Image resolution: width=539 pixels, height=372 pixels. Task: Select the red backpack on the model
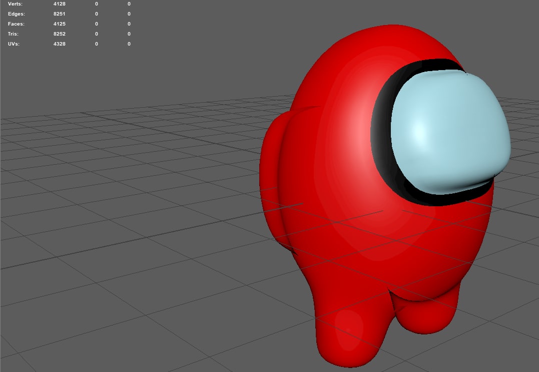tap(272, 179)
